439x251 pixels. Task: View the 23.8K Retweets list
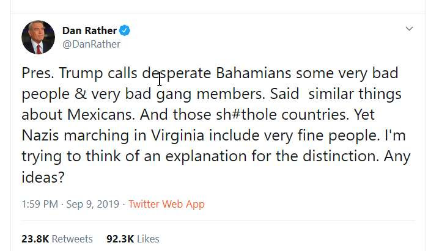click(57, 239)
